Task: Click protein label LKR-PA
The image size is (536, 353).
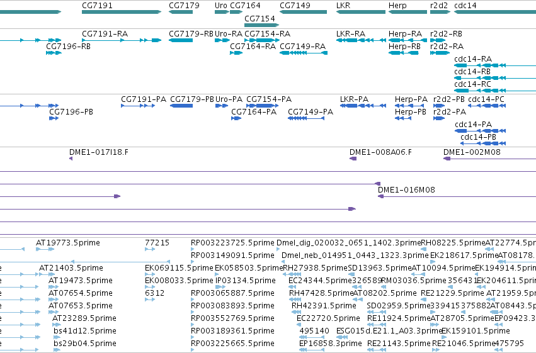Action: click(354, 99)
